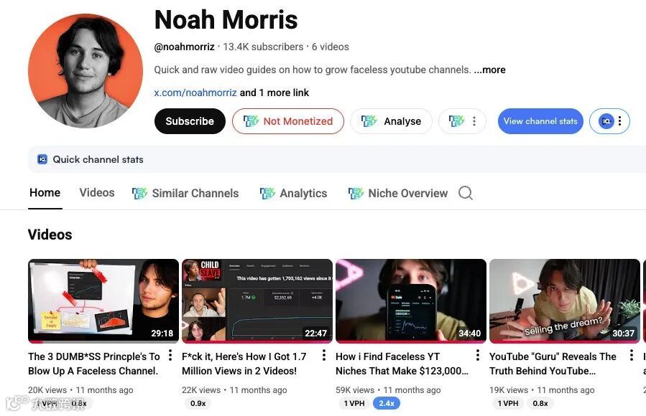Switch to the Videos tab

(x=97, y=193)
